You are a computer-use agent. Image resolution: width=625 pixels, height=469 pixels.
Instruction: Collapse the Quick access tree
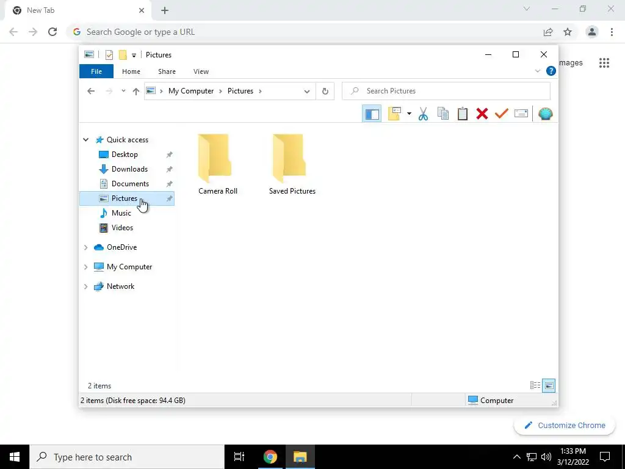click(x=85, y=140)
